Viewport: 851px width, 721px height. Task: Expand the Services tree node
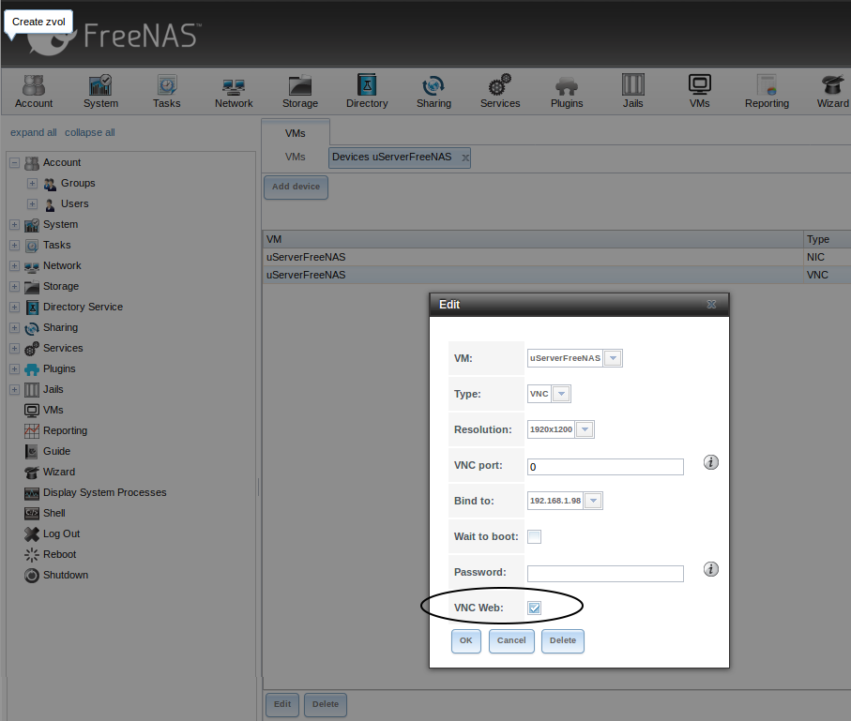15,348
